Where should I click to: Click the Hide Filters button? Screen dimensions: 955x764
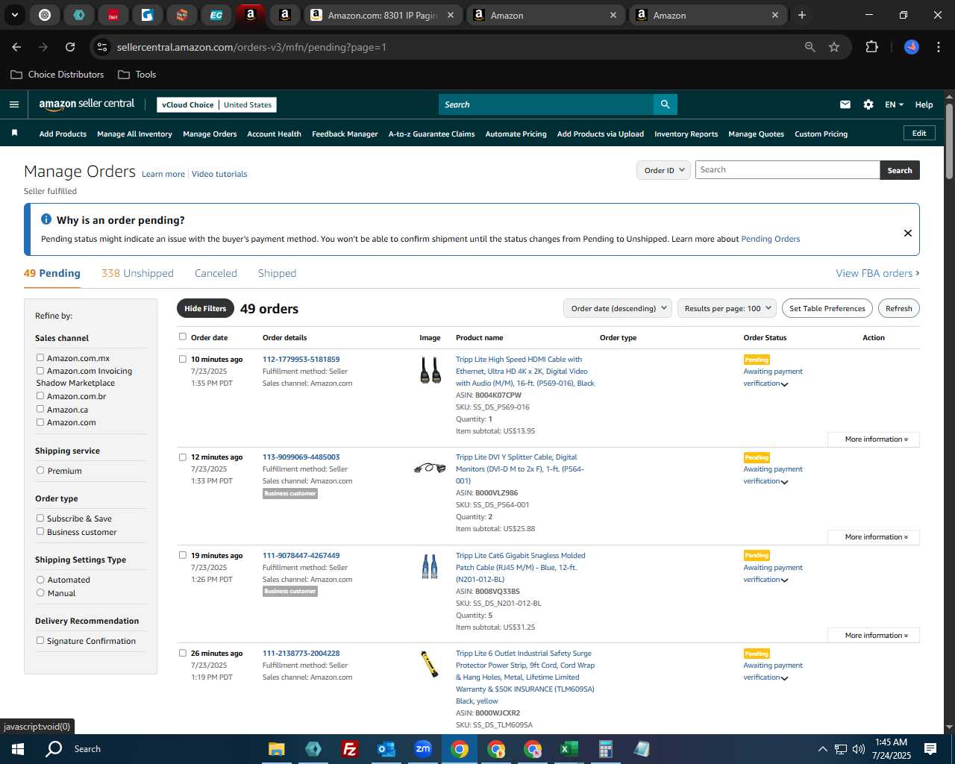coord(205,308)
